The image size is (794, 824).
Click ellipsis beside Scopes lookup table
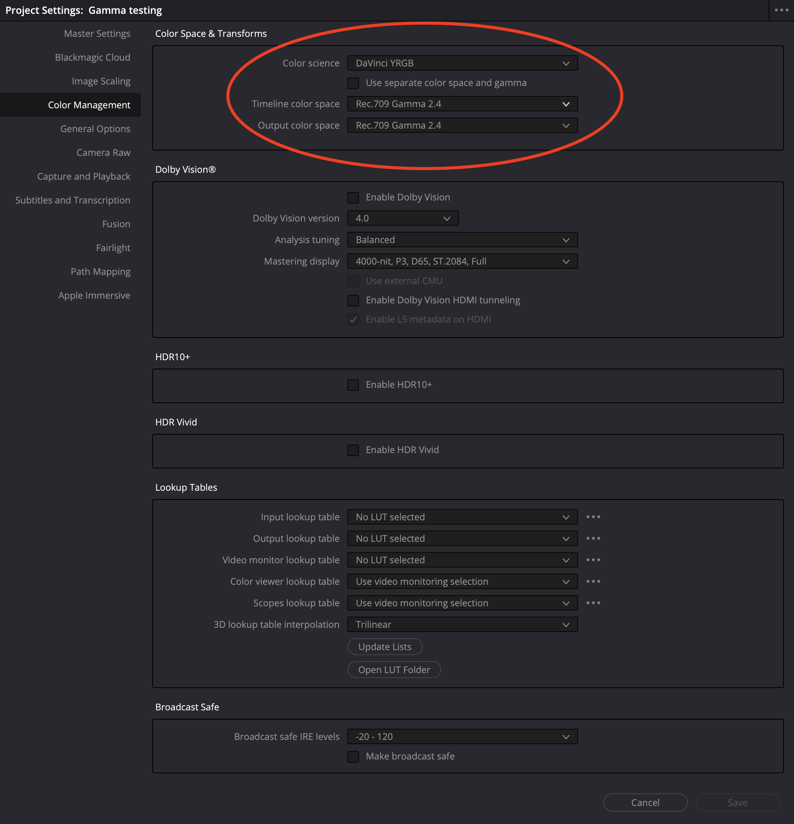point(593,602)
